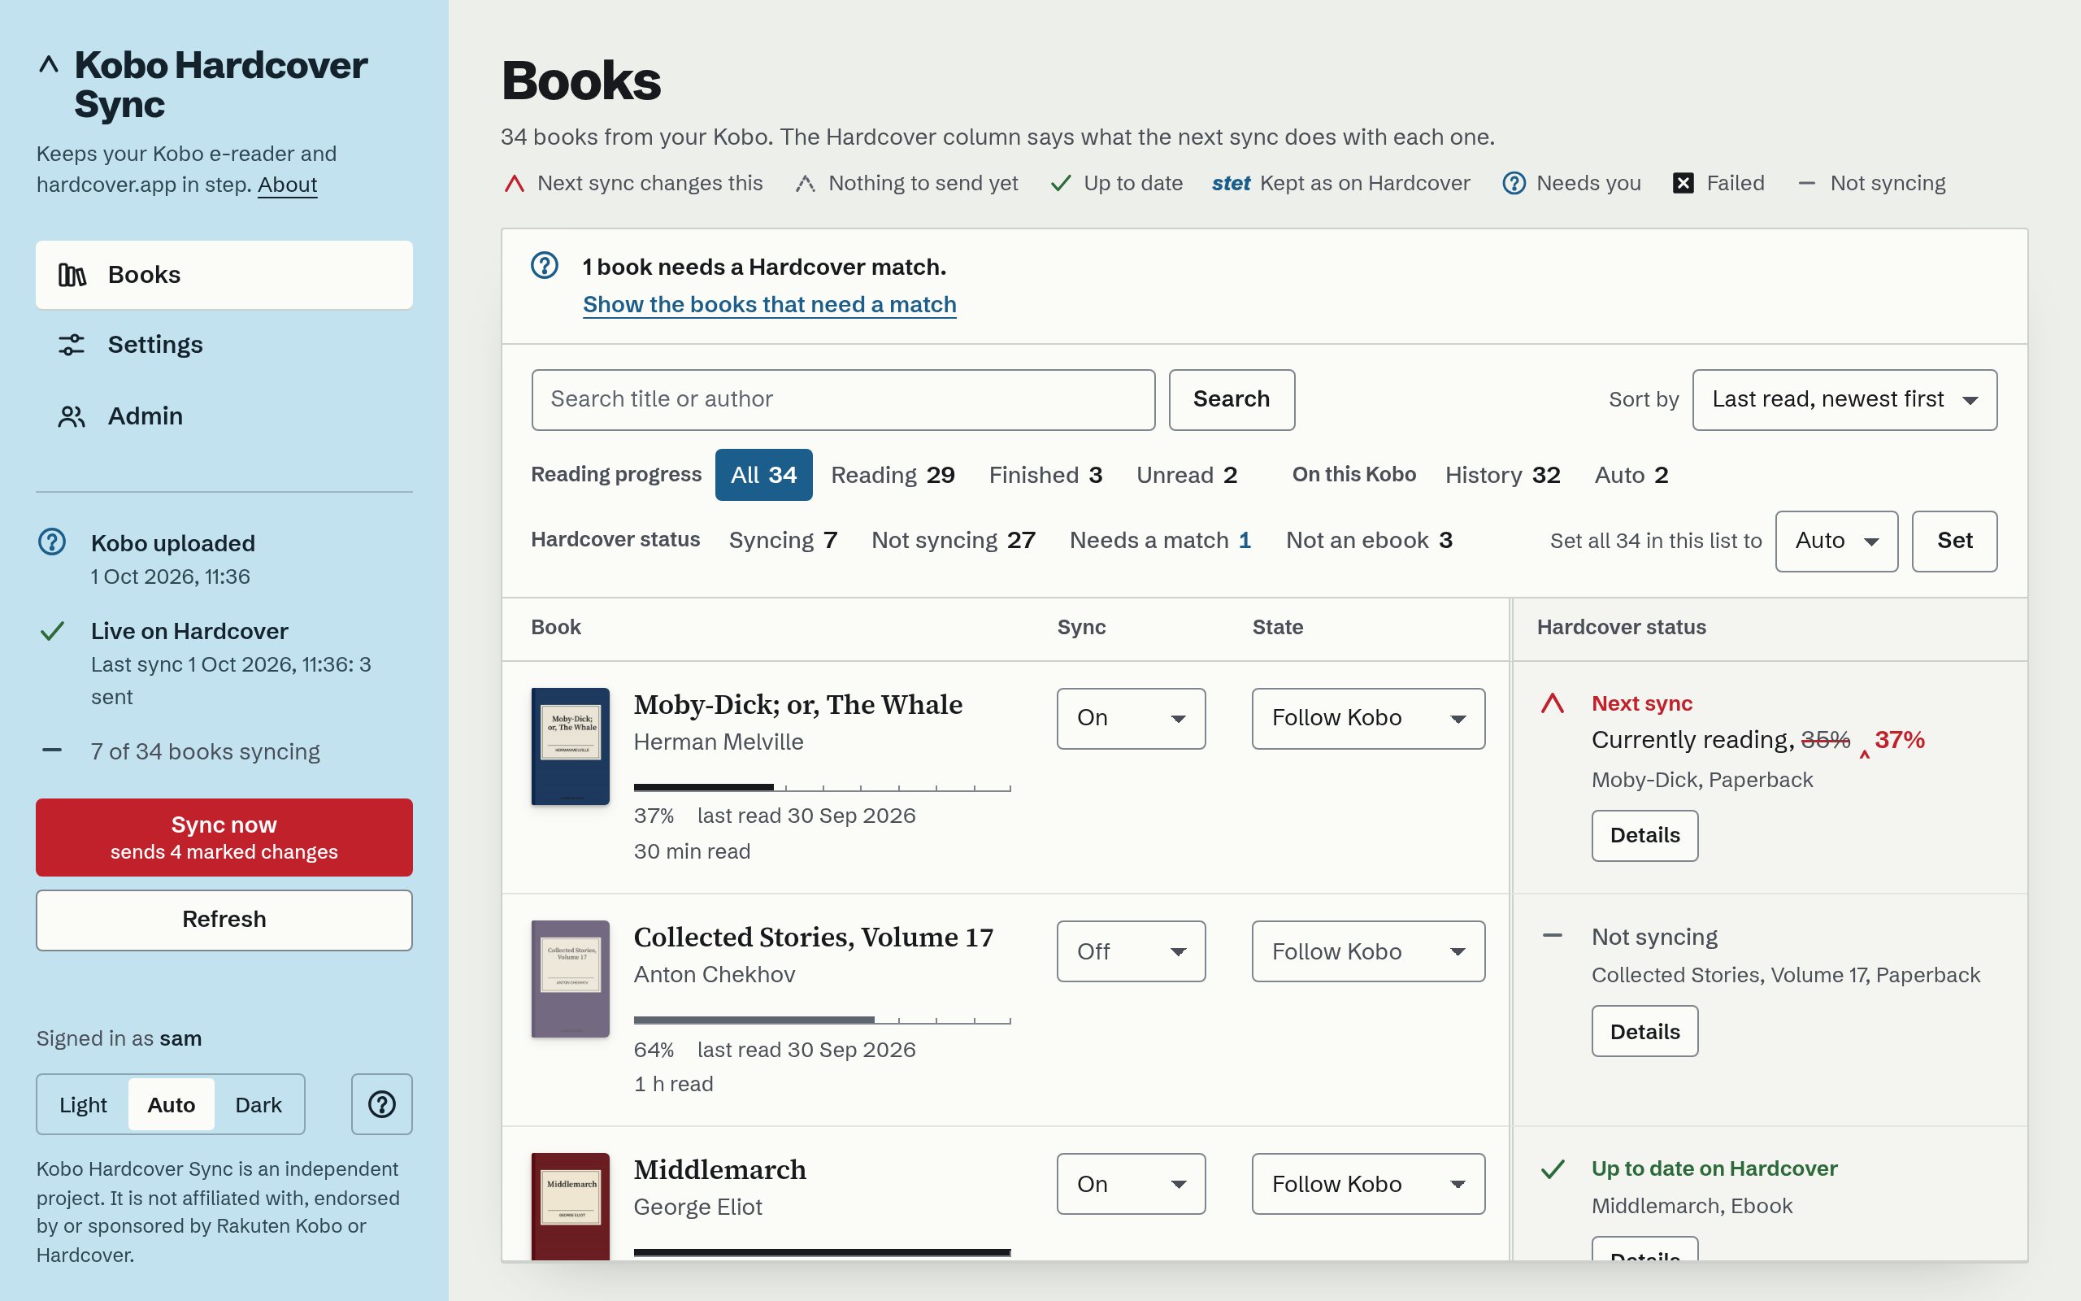Click the dash icon in Collected Stories Hardcover status

click(1552, 935)
